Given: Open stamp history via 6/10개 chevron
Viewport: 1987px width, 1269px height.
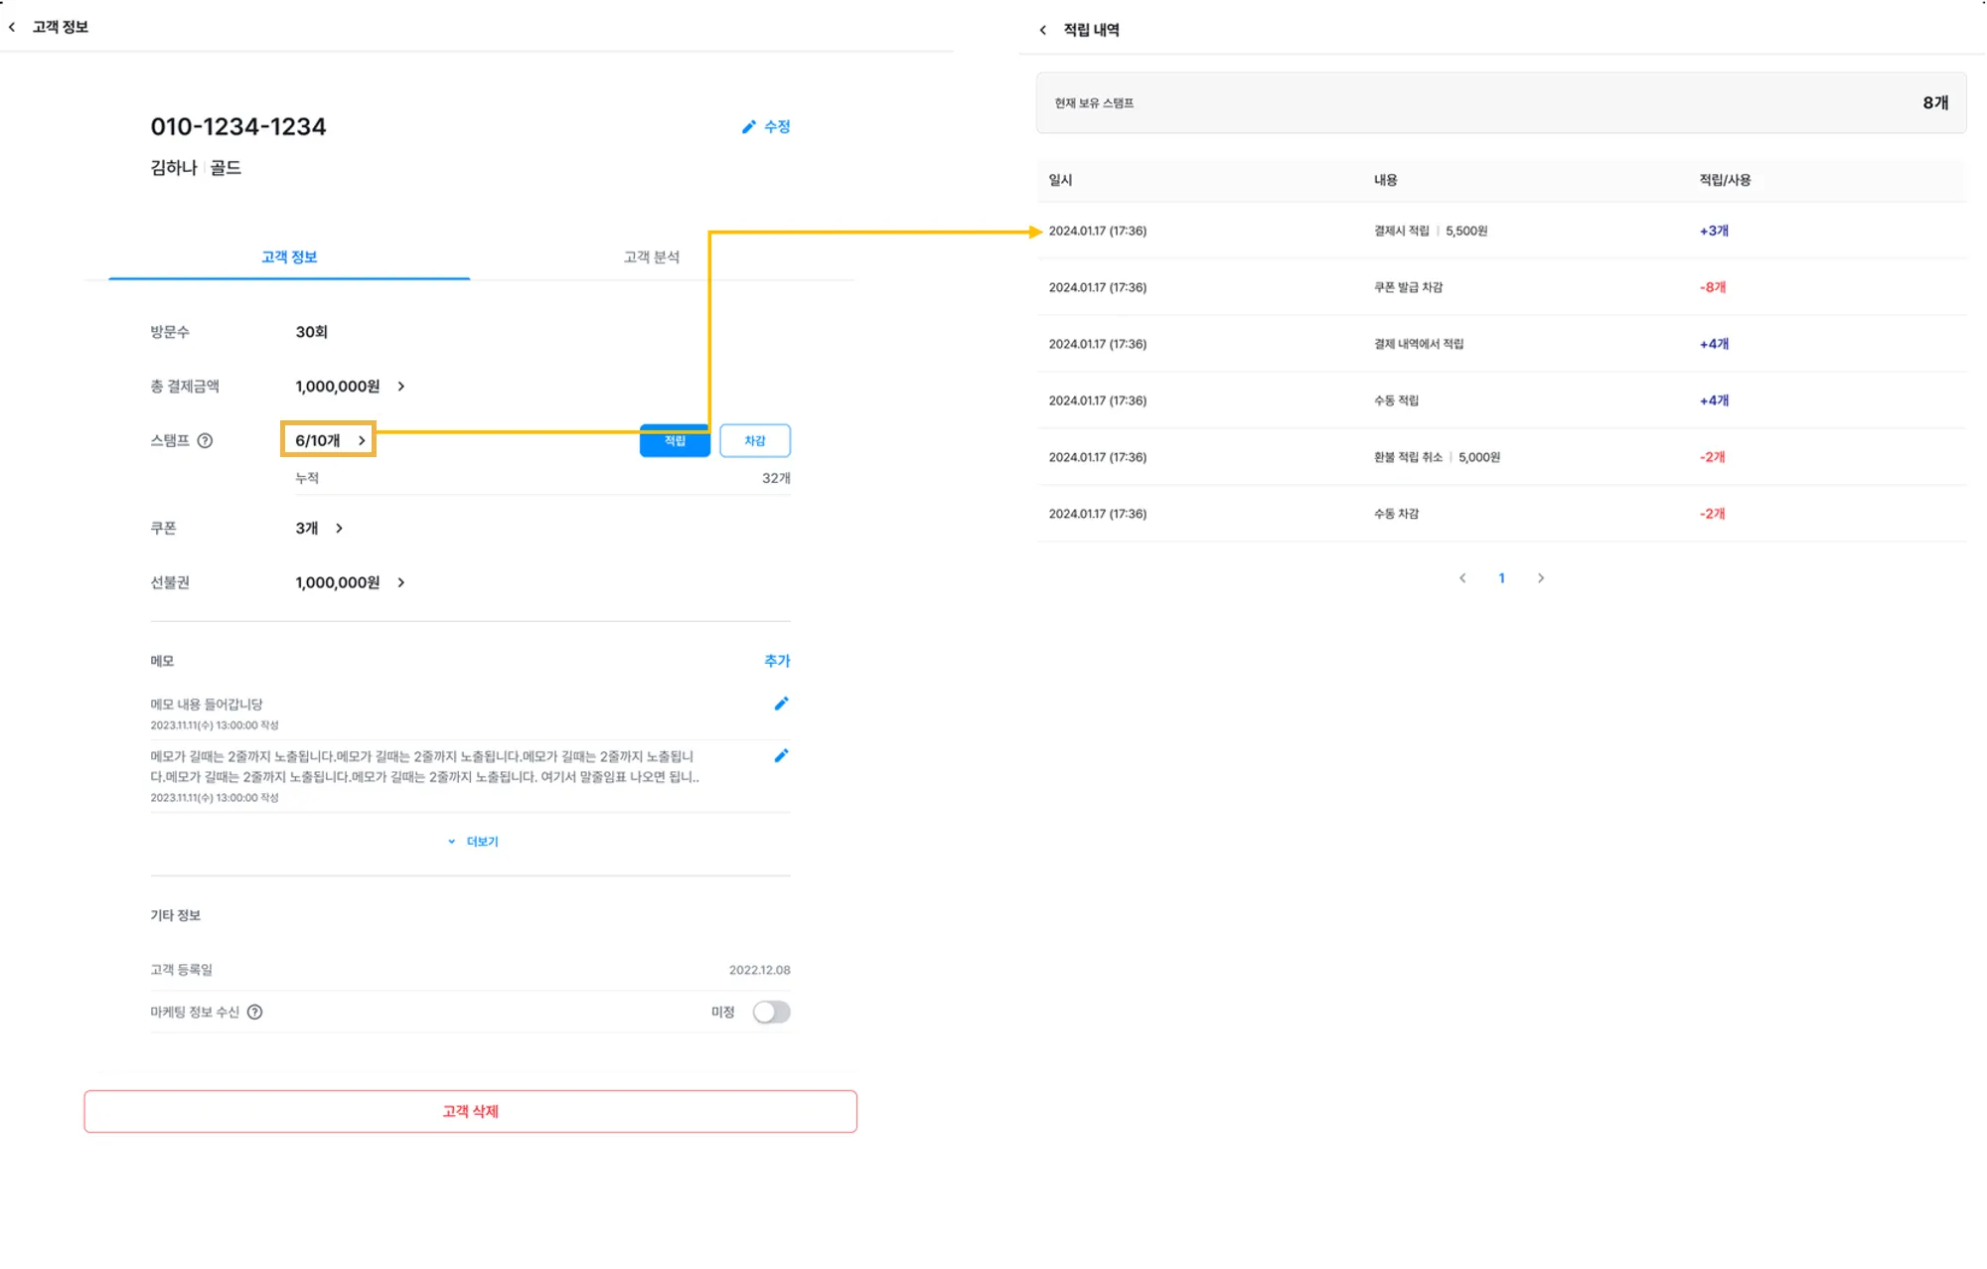Looking at the screenshot, I should 362,440.
